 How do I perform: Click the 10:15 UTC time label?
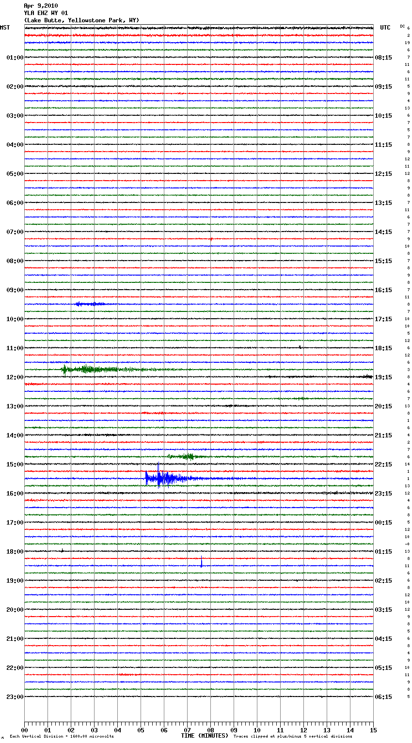(x=383, y=116)
